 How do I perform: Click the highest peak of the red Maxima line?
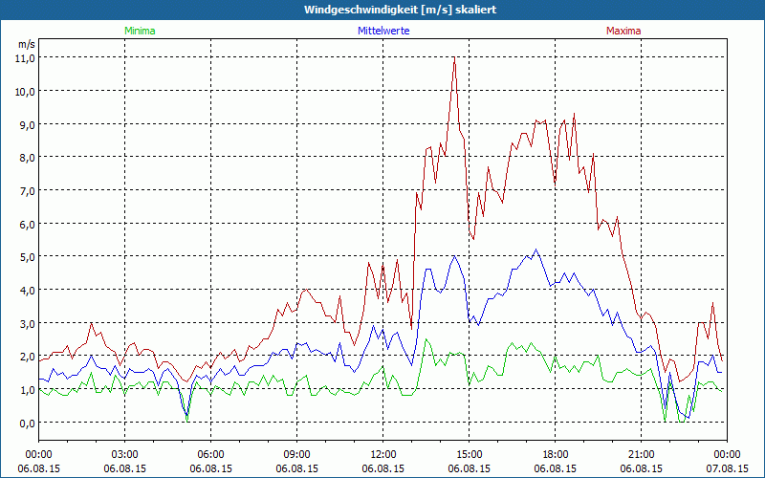pos(454,58)
